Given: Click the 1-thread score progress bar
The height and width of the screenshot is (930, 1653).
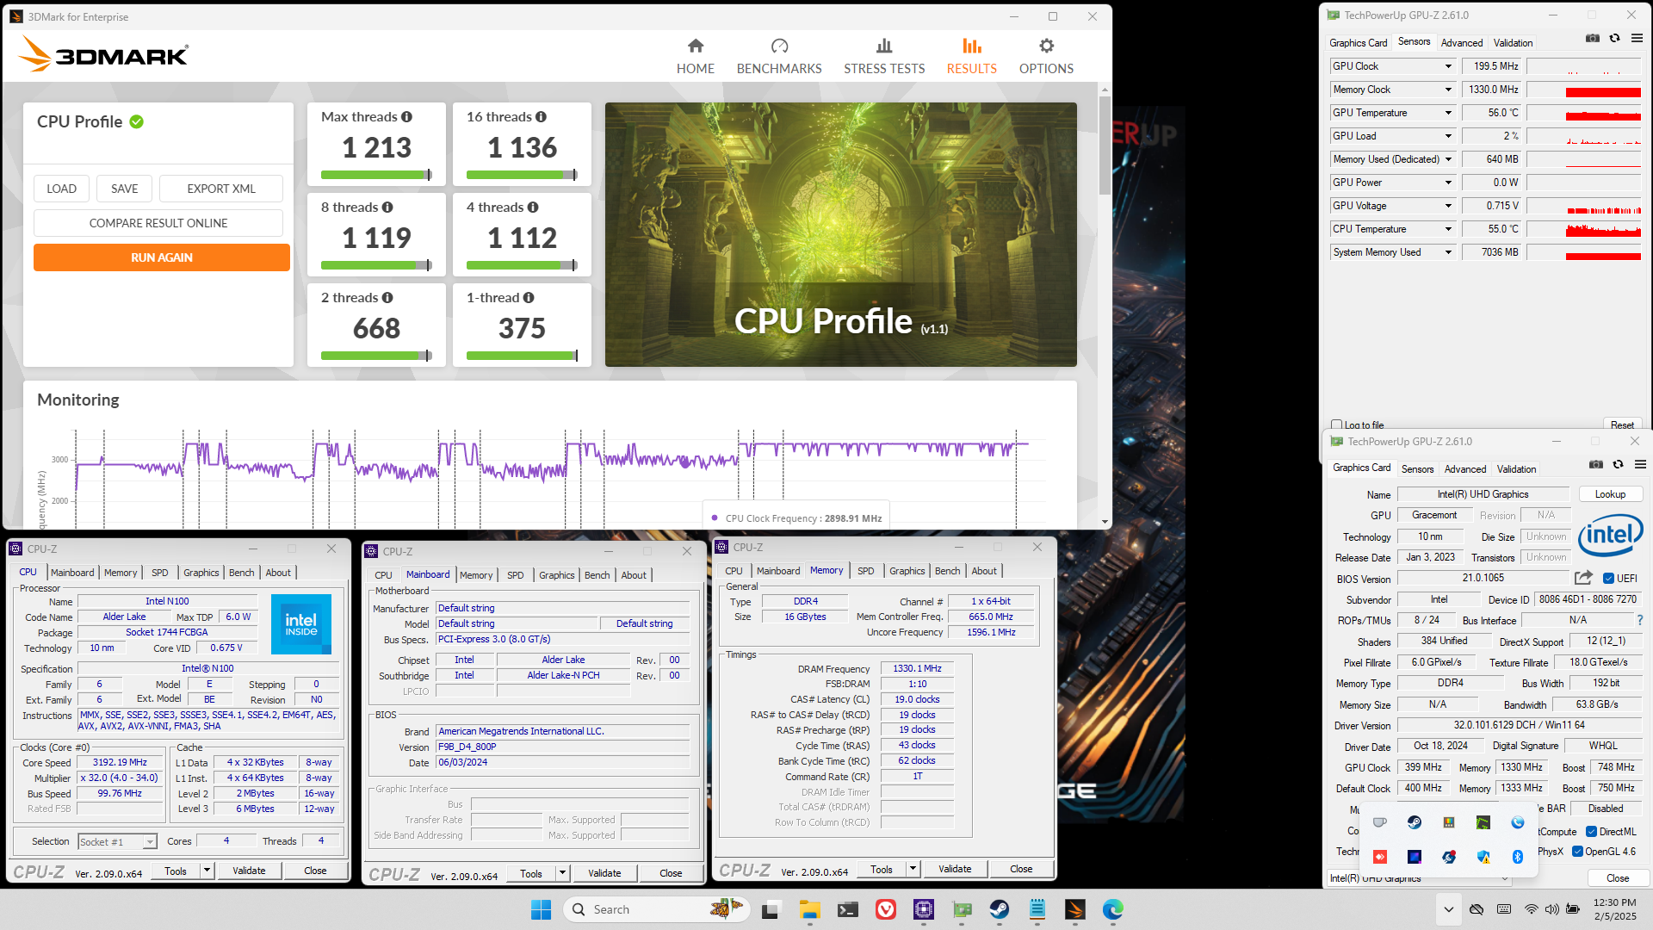Looking at the screenshot, I should [x=522, y=356].
